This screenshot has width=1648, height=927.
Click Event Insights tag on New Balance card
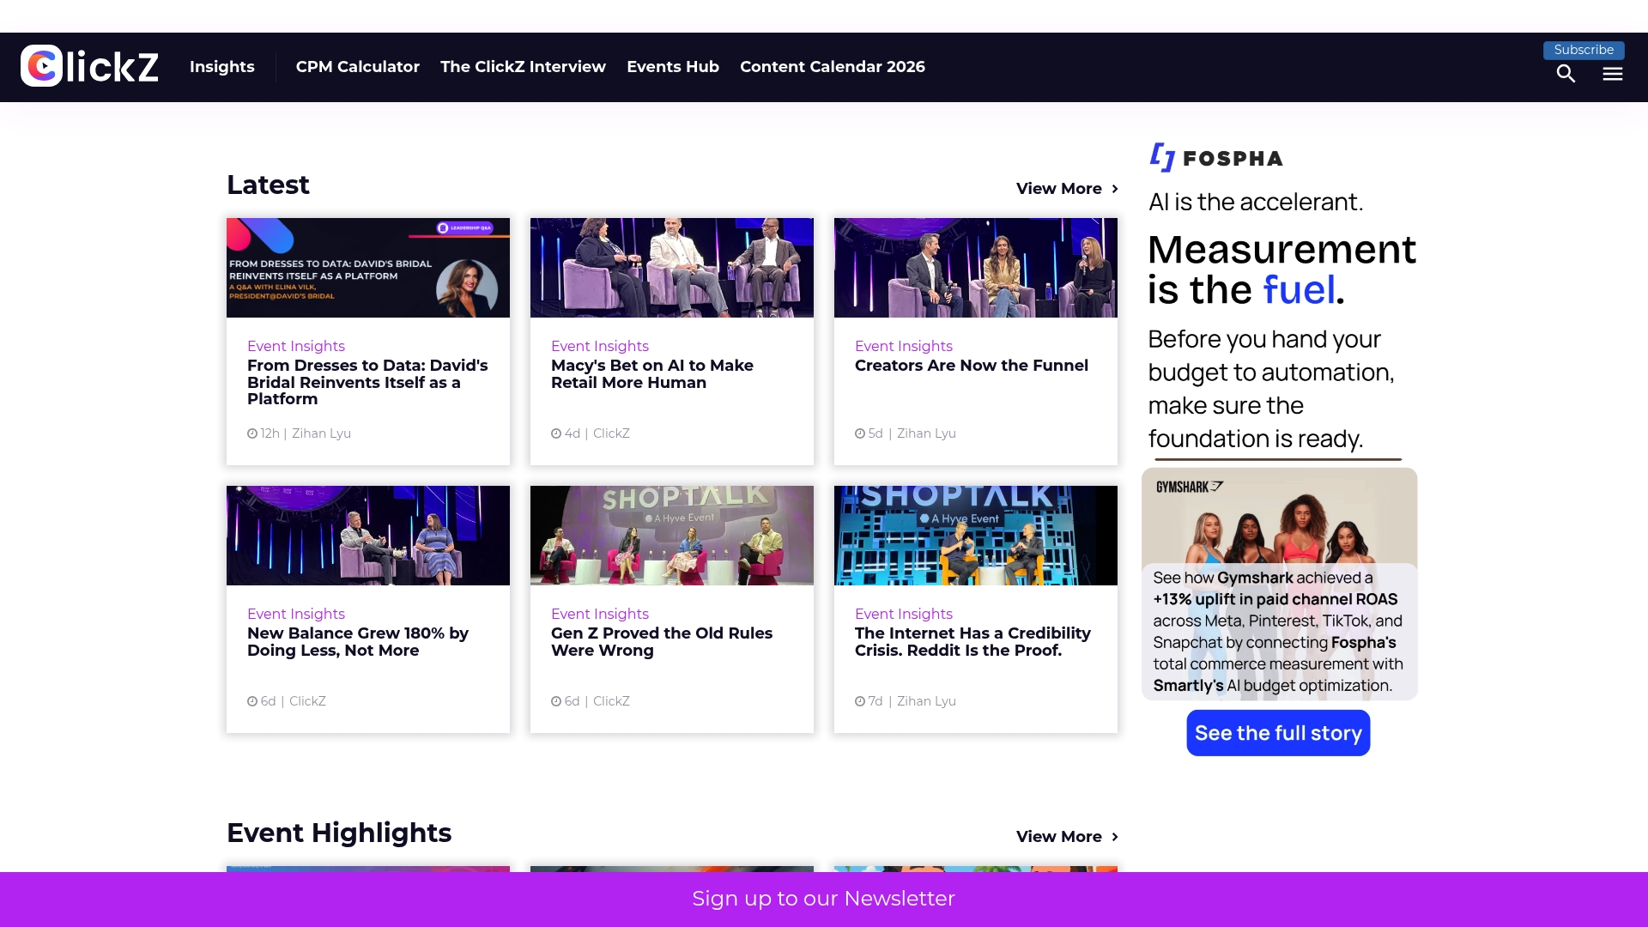click(x=296, y=614)
